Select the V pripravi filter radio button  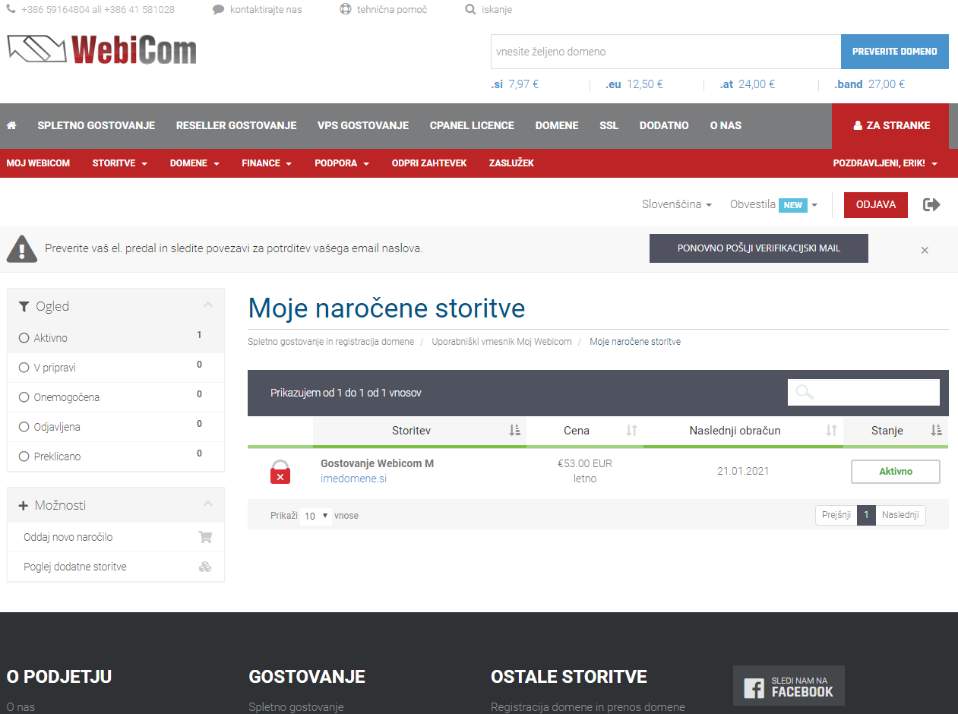(x=24, y=368)
